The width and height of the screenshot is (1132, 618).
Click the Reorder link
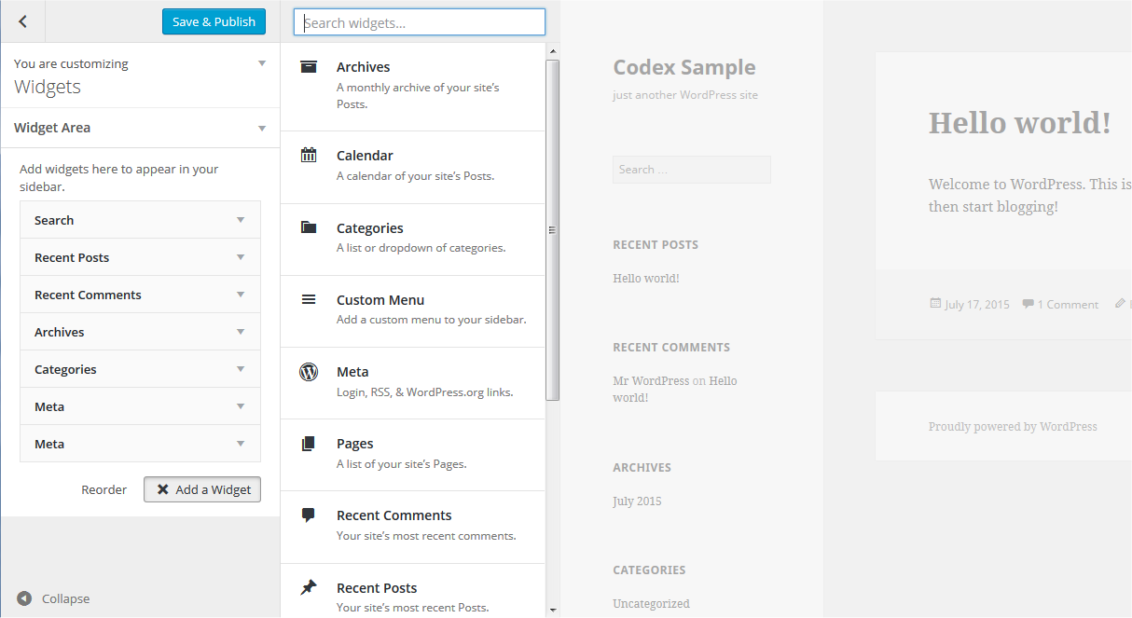[x=104, y=488]
